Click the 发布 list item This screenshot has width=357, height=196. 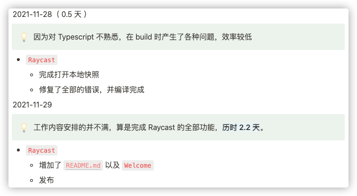point(47,180)
